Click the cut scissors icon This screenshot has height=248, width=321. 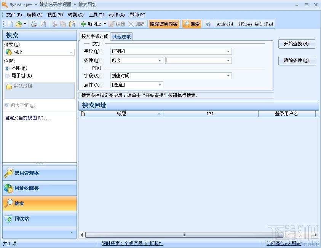coord(54,24)
